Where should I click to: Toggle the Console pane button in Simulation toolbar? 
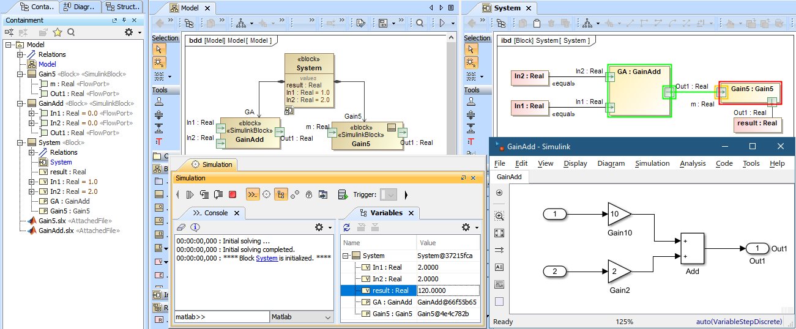click(x=252, y=194)
